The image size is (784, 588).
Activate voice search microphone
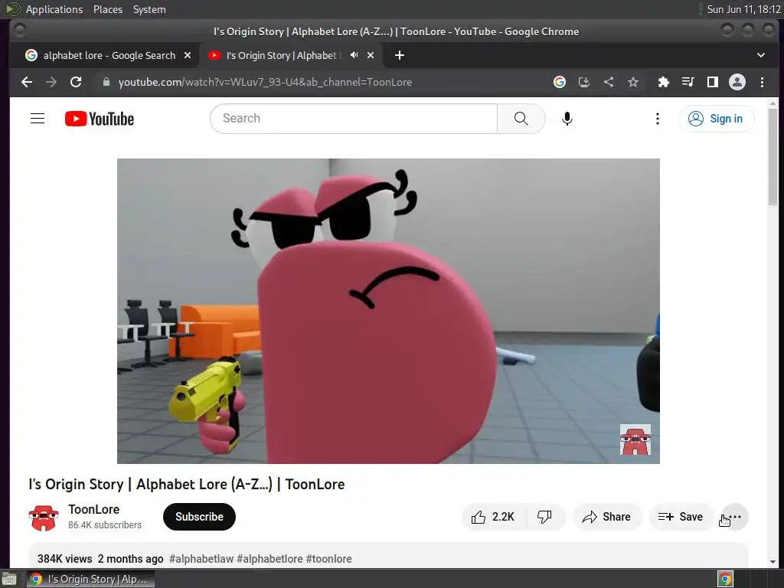pyautogui.click(x=567, y=119)
